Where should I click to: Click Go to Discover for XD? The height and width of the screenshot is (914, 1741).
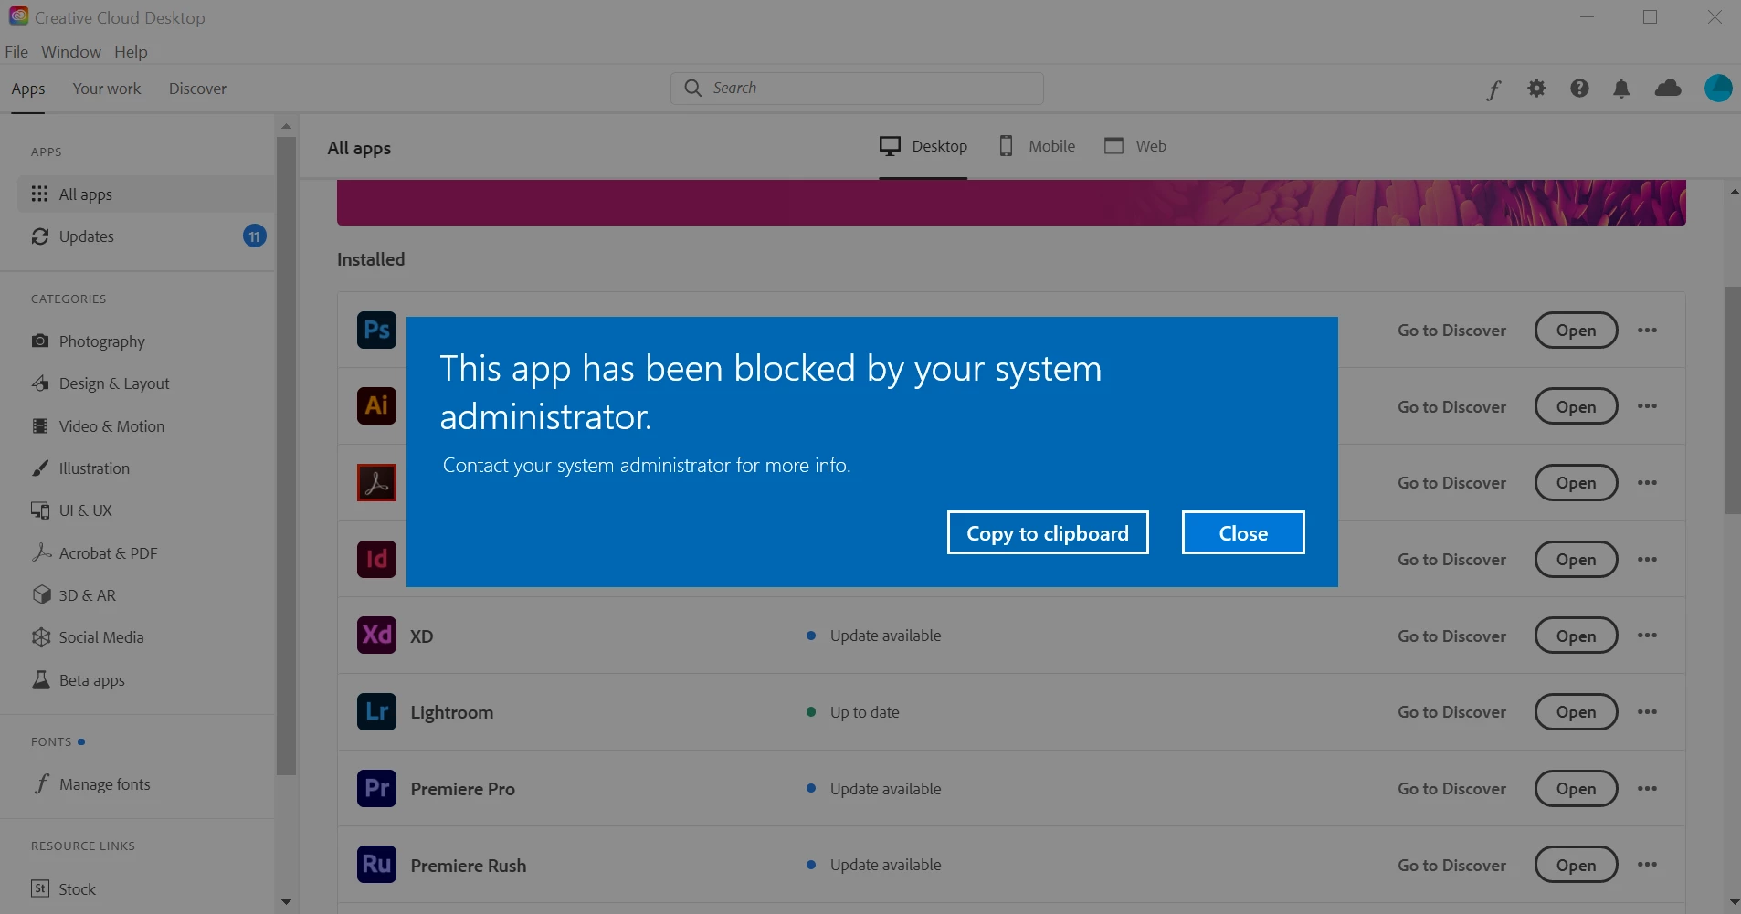click(1451, 636)
